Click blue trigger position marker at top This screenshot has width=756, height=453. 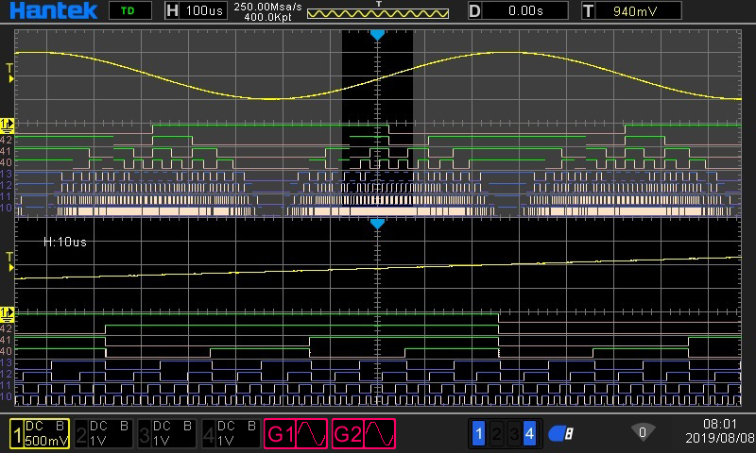click(x=377, y=34)
